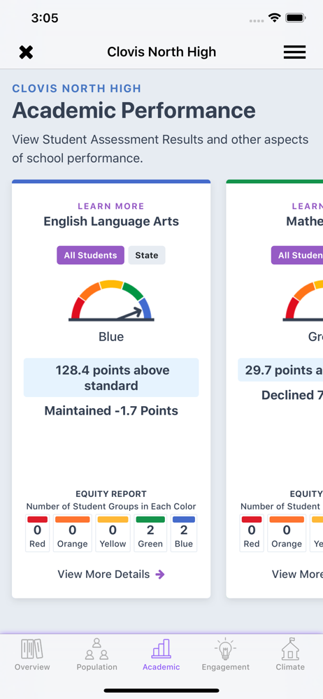Close the school view with the X icon
Viewport: 323px width, 699px height.
26,52
